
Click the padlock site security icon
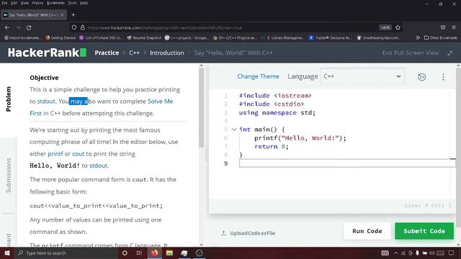[x=83, y=27]
